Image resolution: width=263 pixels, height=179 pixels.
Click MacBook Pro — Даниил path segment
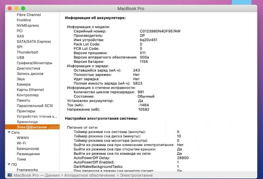tap(37, 175)
